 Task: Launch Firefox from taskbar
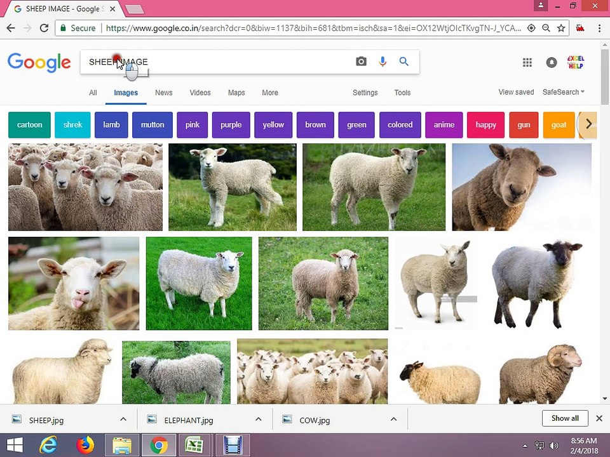tap(85, 445)
